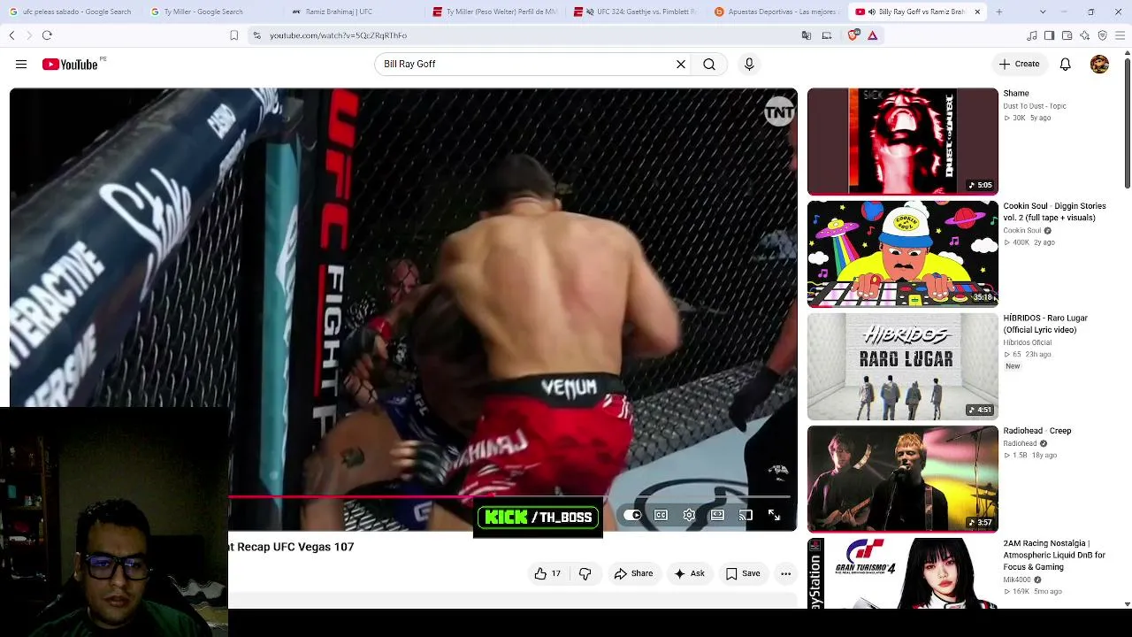
Task: Open the page translate icon
Action: pyautogui.click(x=807, y=35)
